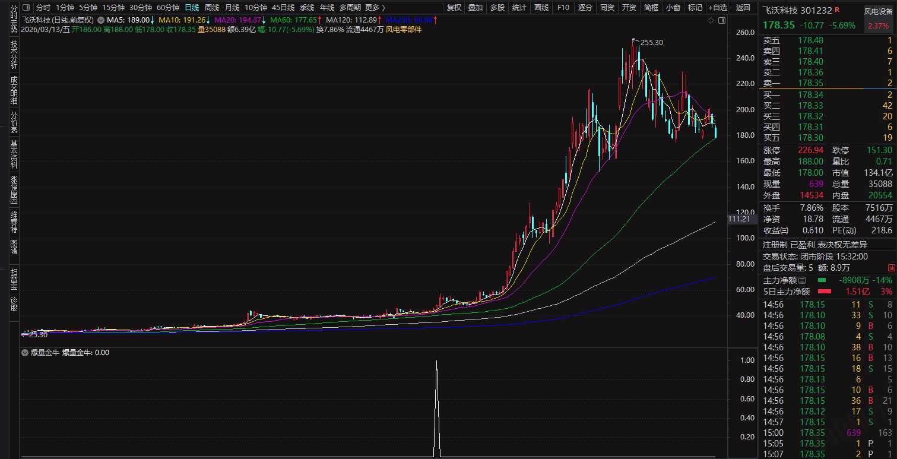Select the 60分钟 period tab
This screenshot has height=459, width=897.
pos(168,8)
